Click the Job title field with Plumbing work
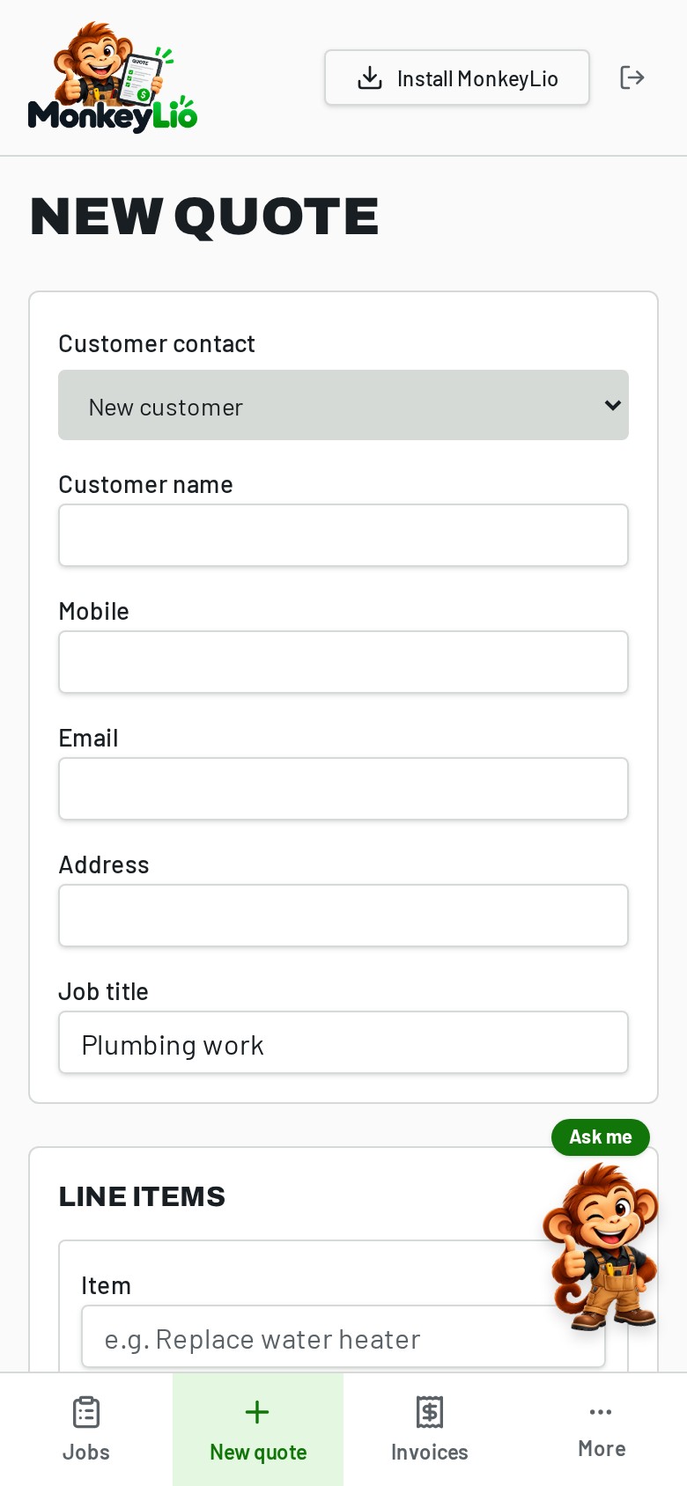The height and width of the screenshot is (1486, 687). click(x=343, y=1042)
